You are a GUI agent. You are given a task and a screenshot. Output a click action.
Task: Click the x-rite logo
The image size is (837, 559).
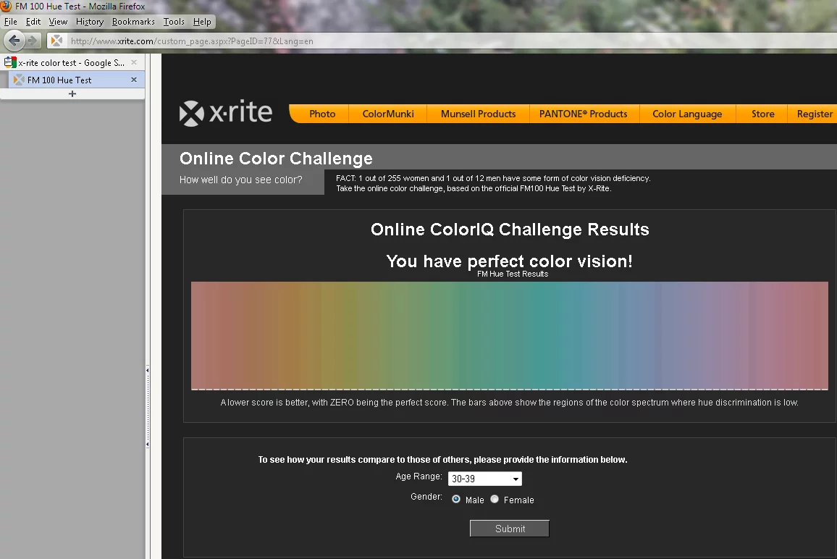point(226,113)
